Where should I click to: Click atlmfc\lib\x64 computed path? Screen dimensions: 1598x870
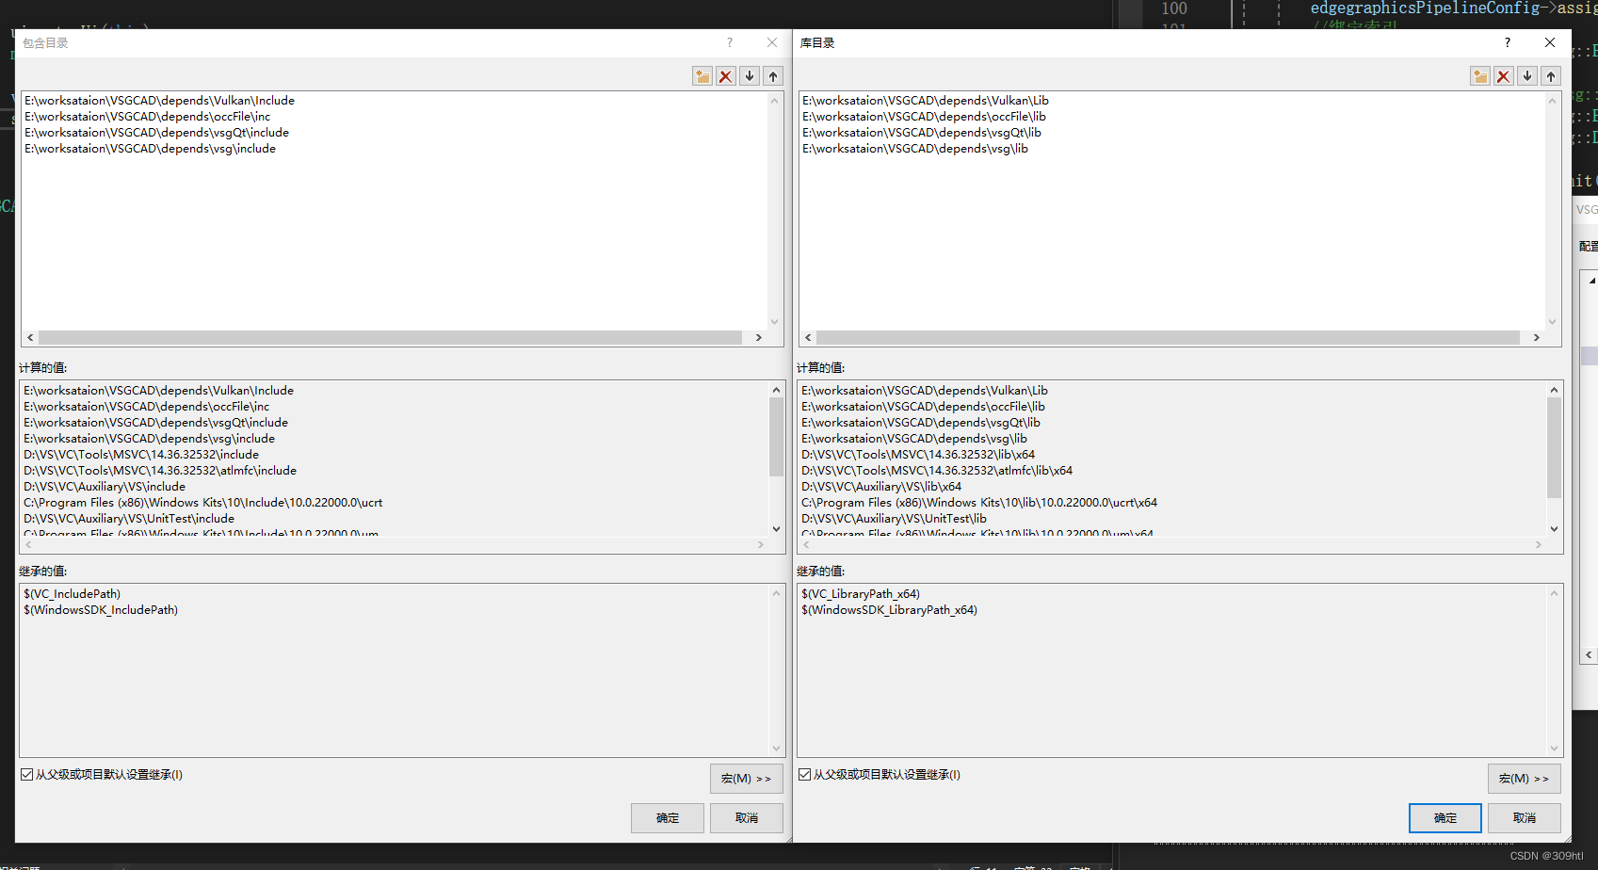pos(937,471)
